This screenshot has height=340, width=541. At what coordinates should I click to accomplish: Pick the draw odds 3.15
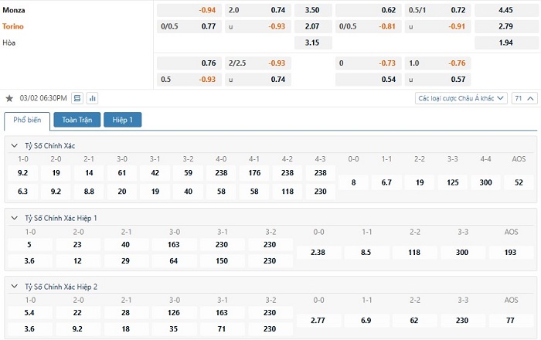[x=312, y=42]
